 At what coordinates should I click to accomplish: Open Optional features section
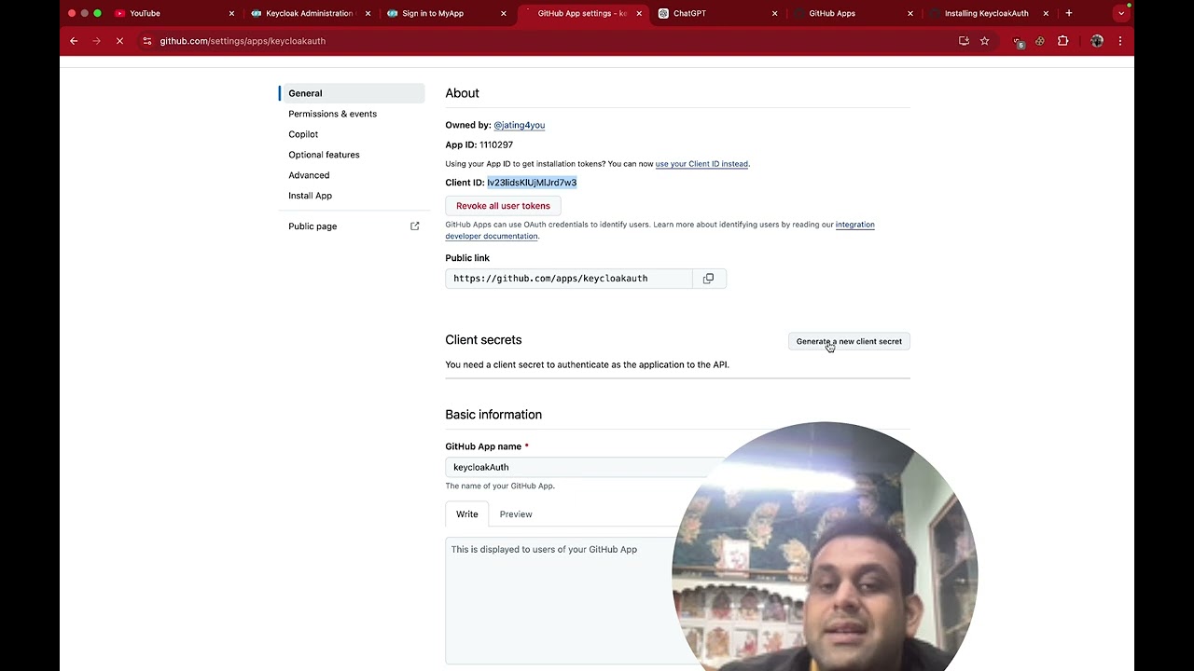[x=324, y=155]
